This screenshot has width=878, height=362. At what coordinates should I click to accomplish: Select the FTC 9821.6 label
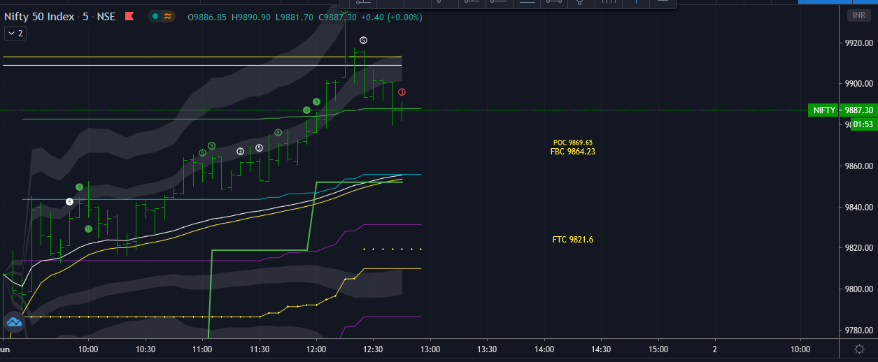click(x=572, y=240)
